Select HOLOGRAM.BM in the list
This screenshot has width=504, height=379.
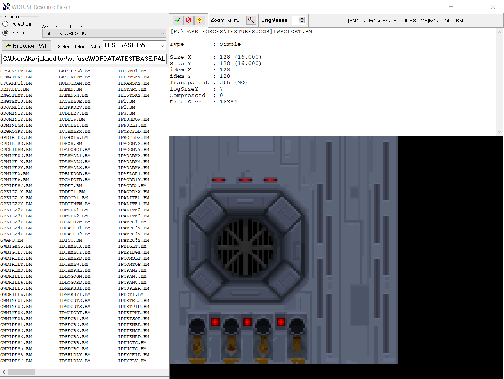75,83
